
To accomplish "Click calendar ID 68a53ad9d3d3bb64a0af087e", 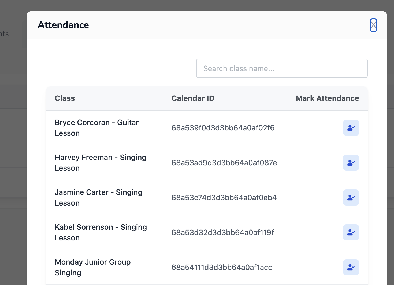I will click(x=224, y=163).
